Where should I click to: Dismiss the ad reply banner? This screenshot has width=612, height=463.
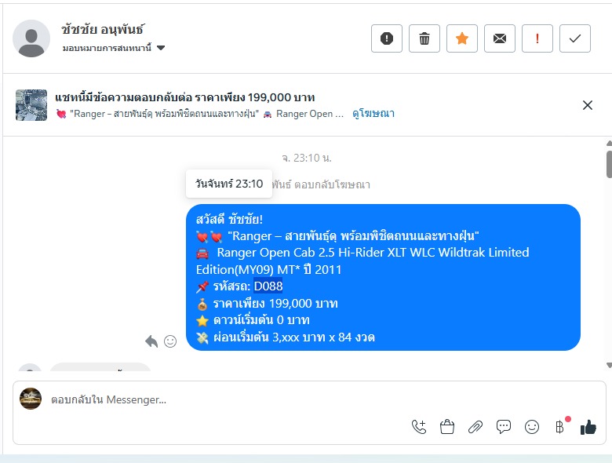tap(588, 105)
